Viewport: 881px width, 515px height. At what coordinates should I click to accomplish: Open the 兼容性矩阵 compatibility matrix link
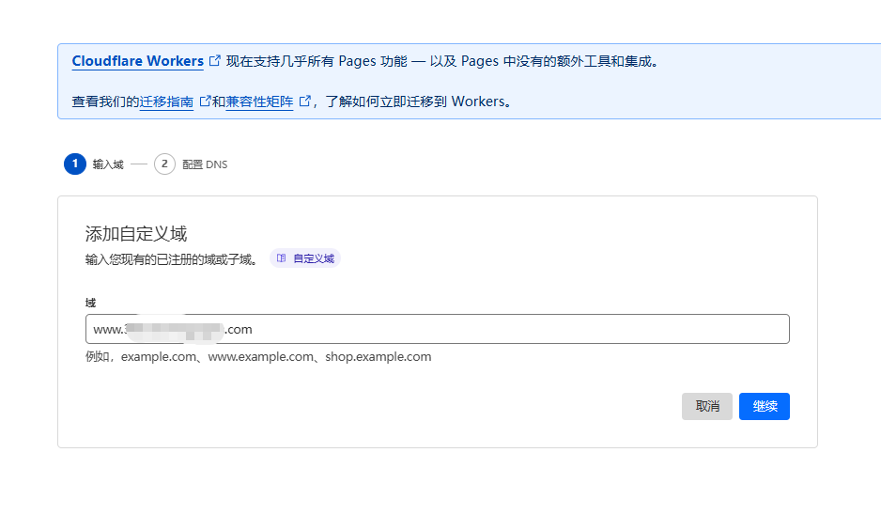pos(259,101)
